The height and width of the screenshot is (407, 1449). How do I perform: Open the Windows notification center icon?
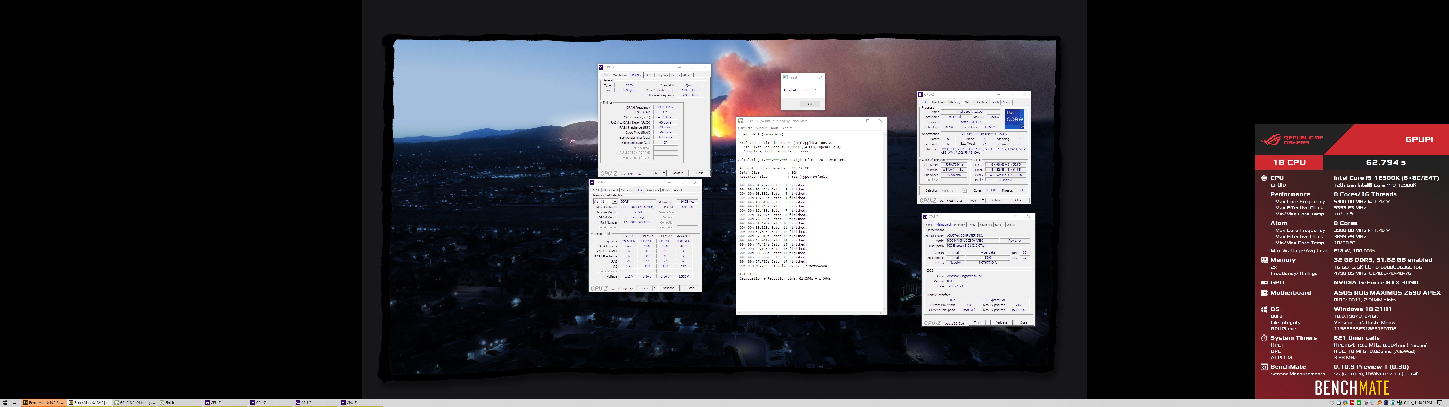[1439, 402]
